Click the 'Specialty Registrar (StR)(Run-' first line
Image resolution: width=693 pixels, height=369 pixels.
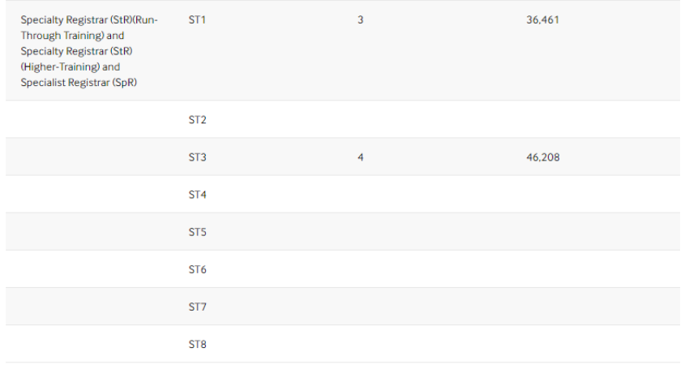pos(89,20)
